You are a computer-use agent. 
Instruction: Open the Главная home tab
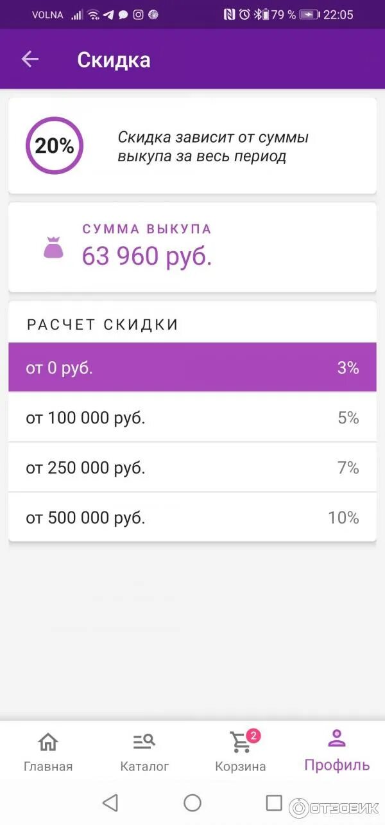click(x=48, y=751)
